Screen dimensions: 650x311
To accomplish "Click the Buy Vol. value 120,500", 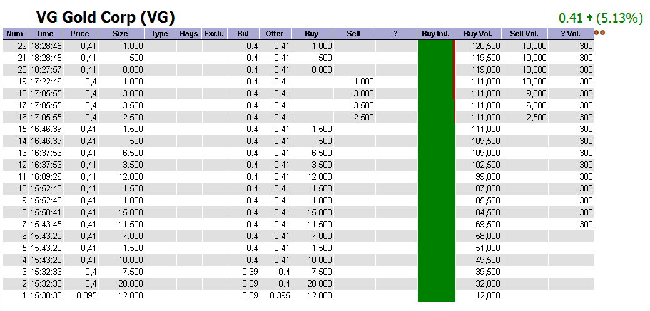I will coord(486,46).
